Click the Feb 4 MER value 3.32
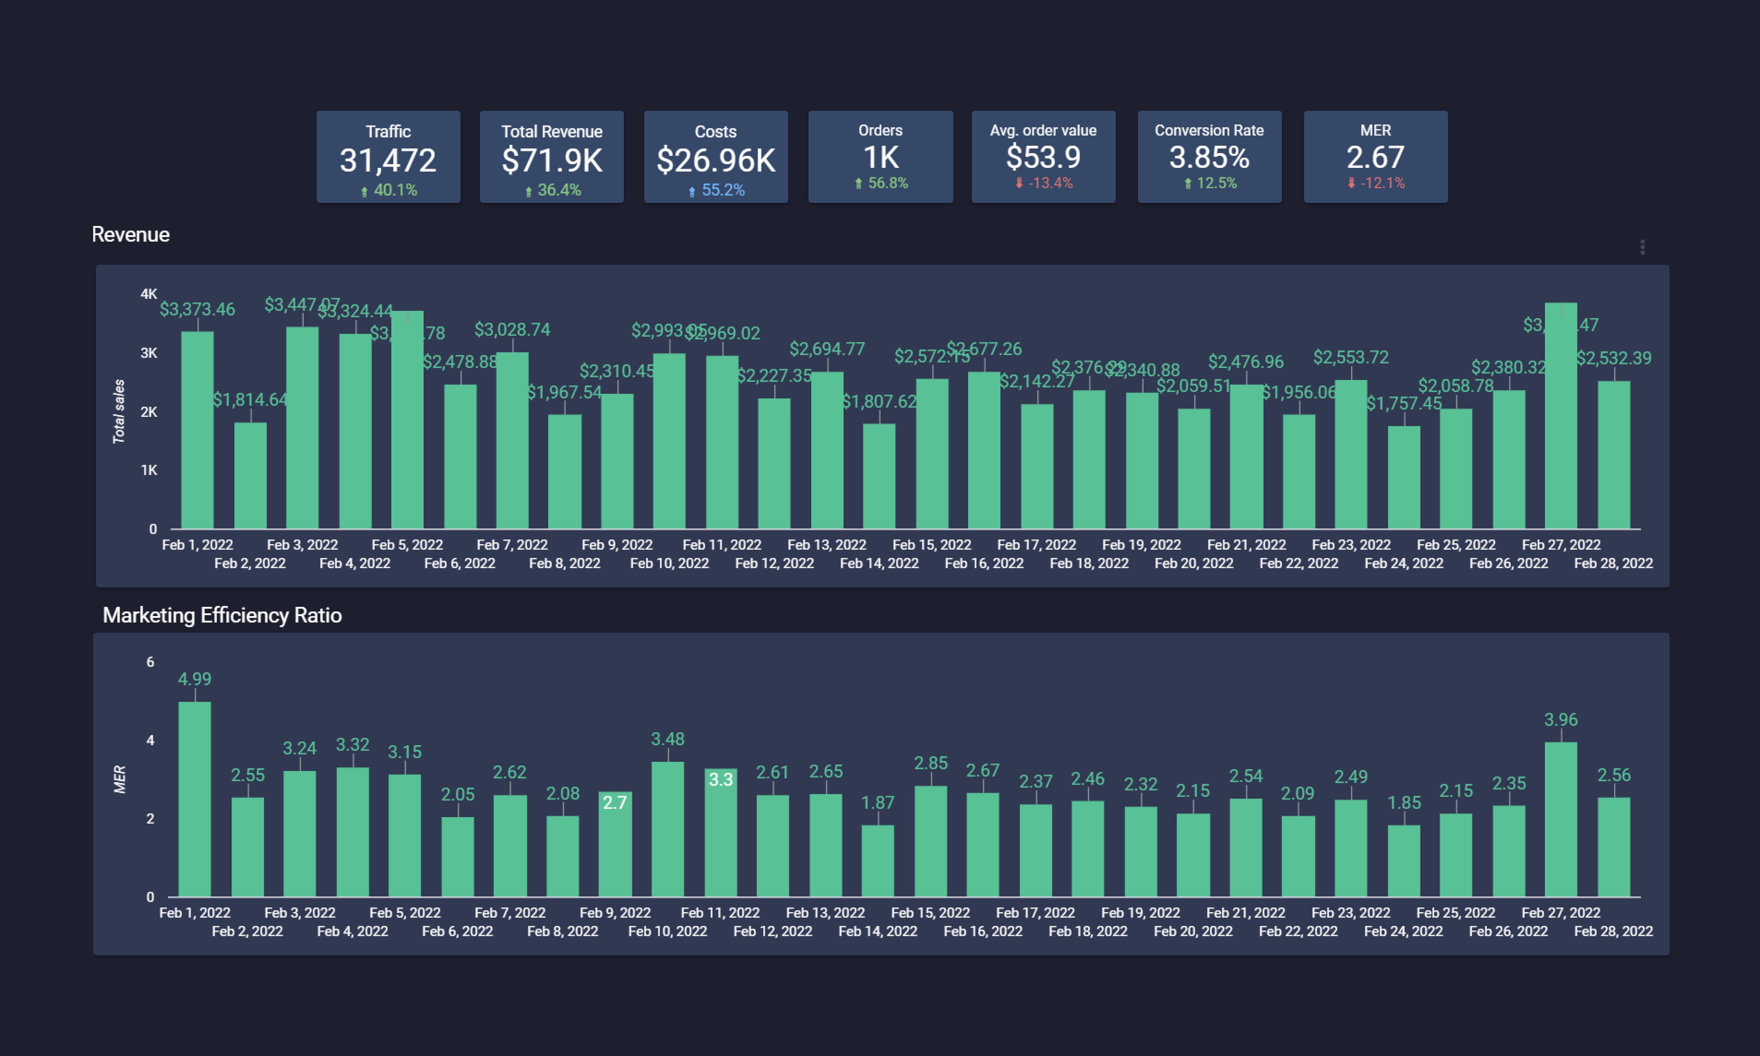This screenshot has height=1056, width=1760. 353,744
